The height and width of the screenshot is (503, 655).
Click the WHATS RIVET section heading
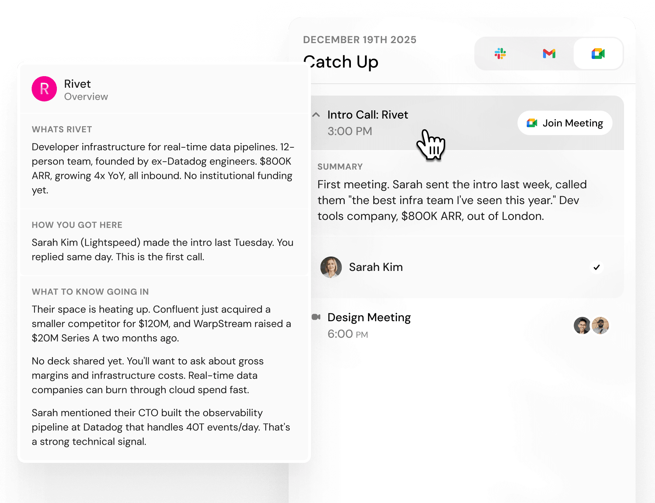62,130
